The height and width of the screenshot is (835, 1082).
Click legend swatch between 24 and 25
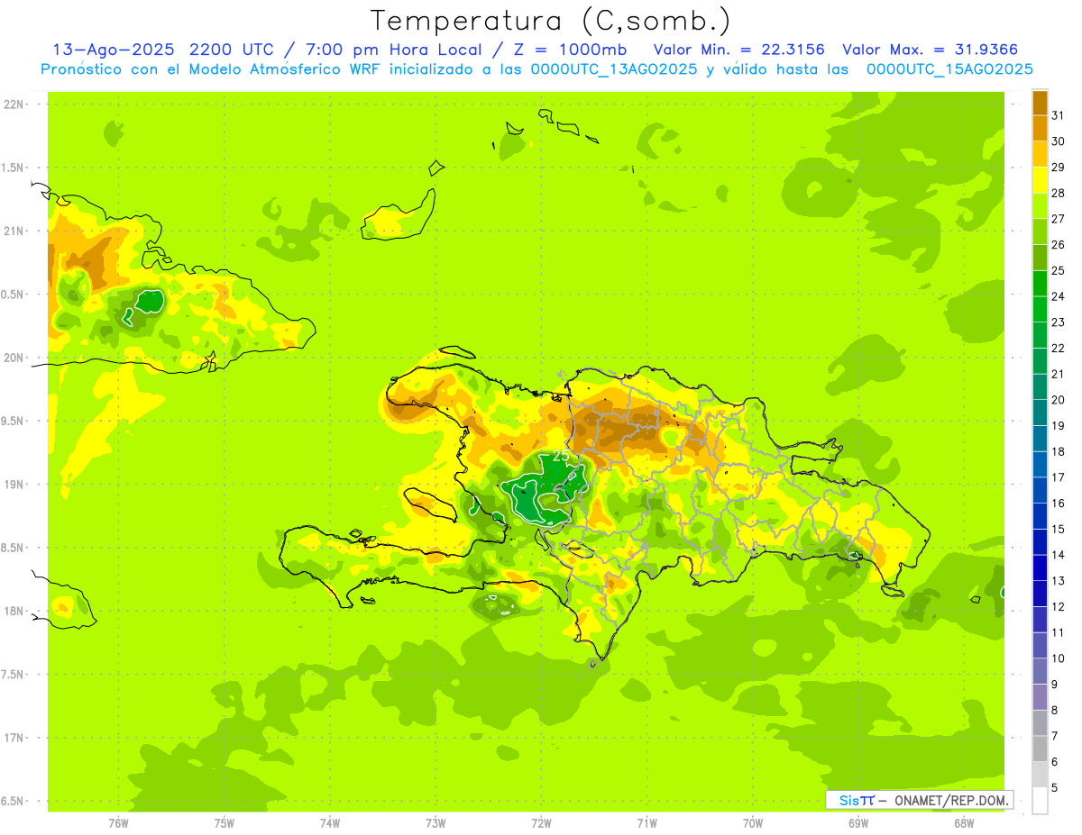coord(1040,284)
